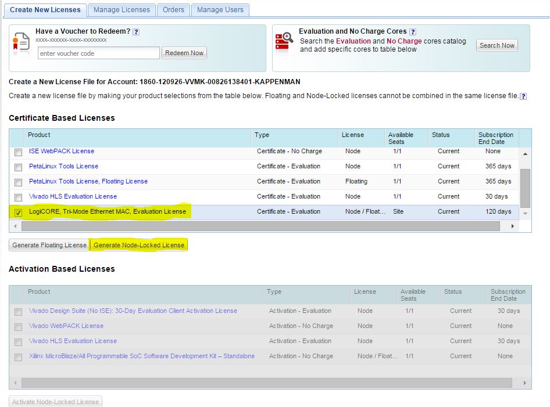Click the enter voucher code field
This screenshot has width=550, height=407.
[x=99, y=53]
